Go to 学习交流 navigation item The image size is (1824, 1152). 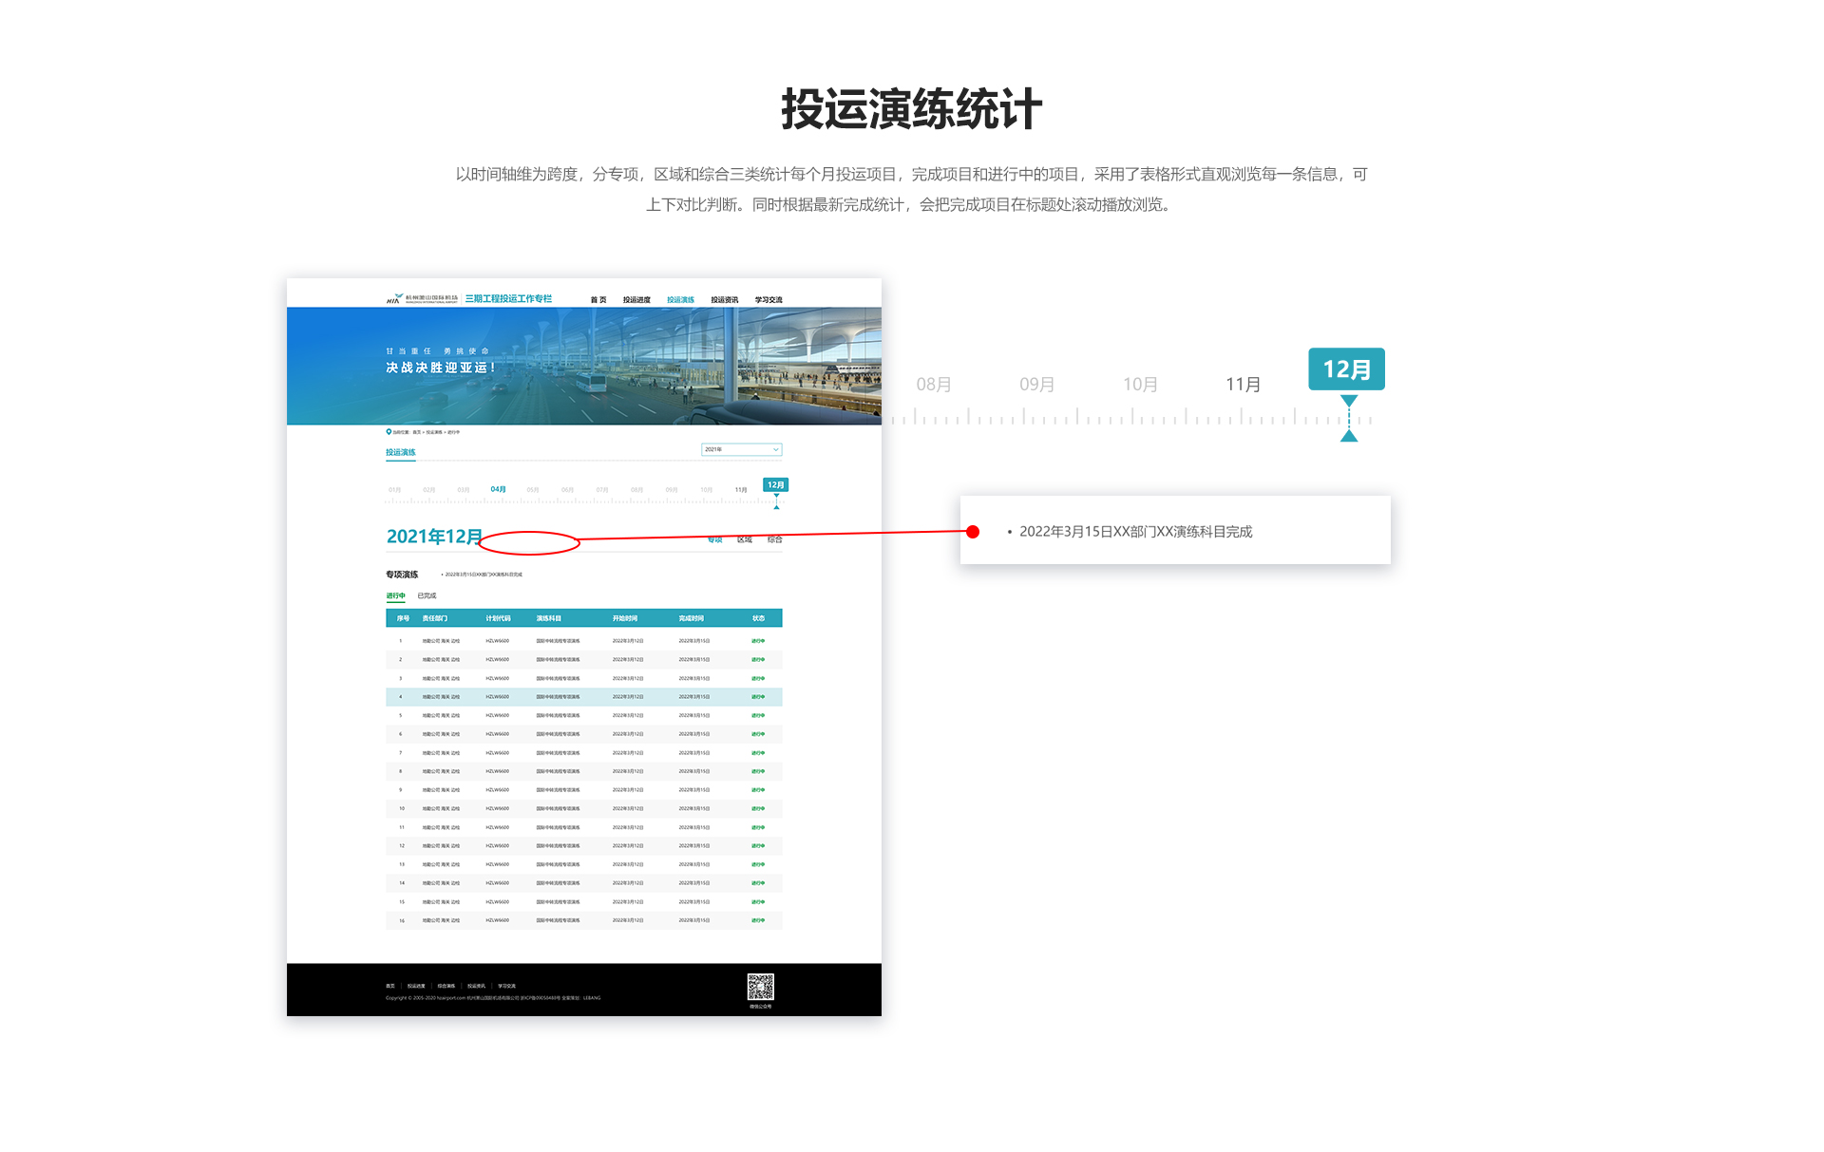click(x=769, y=300)
